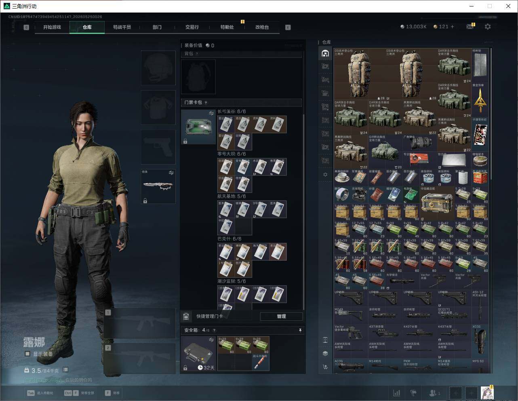Swap the keycard case container
This screenshot has width=518, height=401.
click(x=211, y=114)
